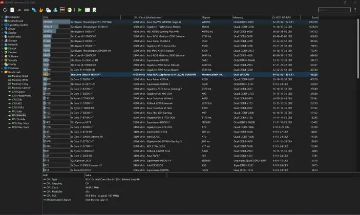Expand the Operating System tree node

coord(2,25)
